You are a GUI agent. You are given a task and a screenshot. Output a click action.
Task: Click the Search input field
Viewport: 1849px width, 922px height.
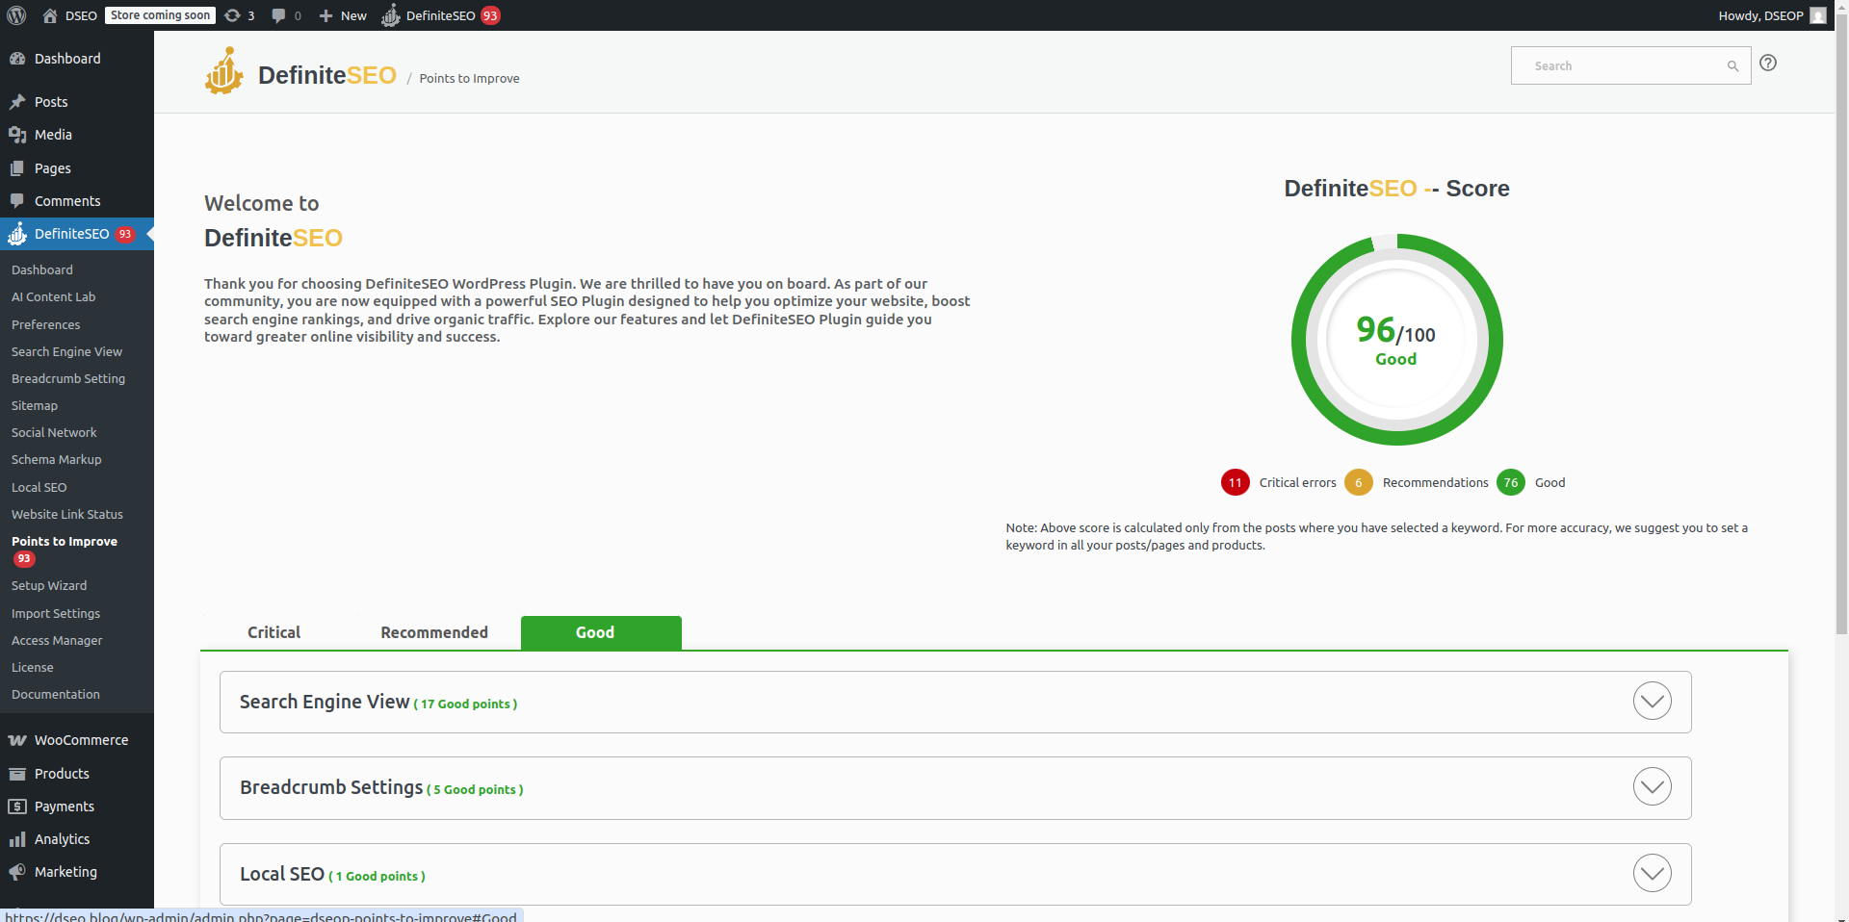(1630, 65)
